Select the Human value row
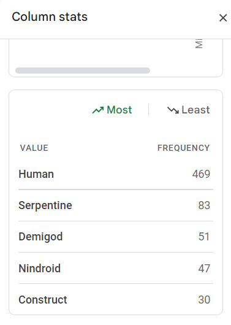Image resolution: width=231 pixels, height=325 pixels. click(116, 174)
